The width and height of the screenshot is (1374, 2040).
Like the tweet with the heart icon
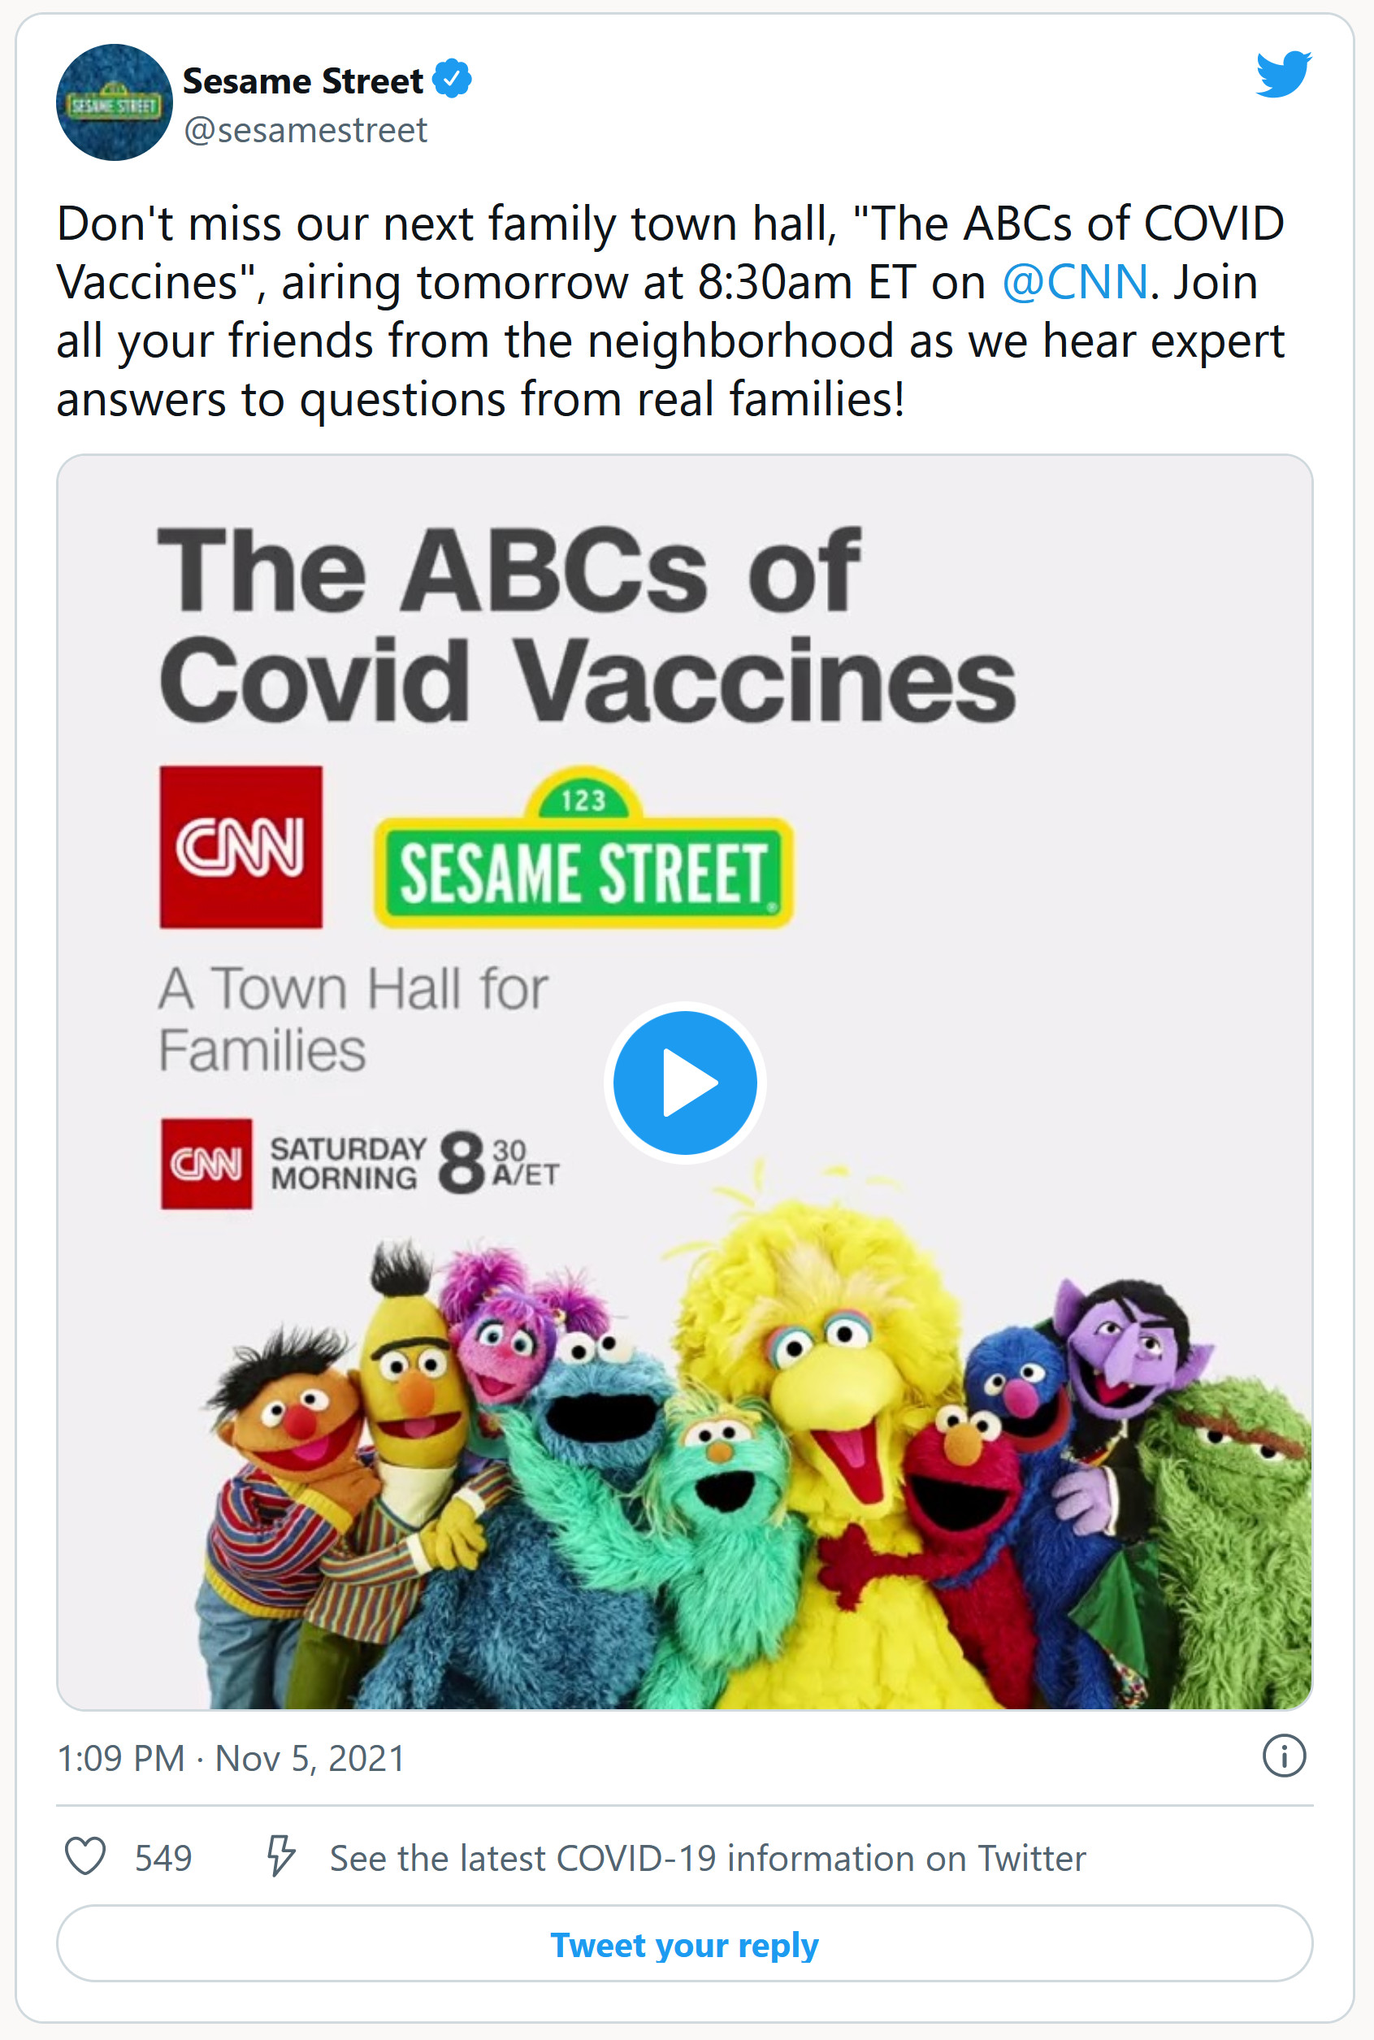coord(86,1857)
